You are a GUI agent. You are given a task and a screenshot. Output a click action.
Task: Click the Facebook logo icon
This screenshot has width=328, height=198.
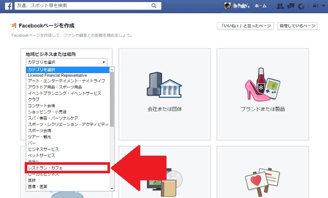9,6
